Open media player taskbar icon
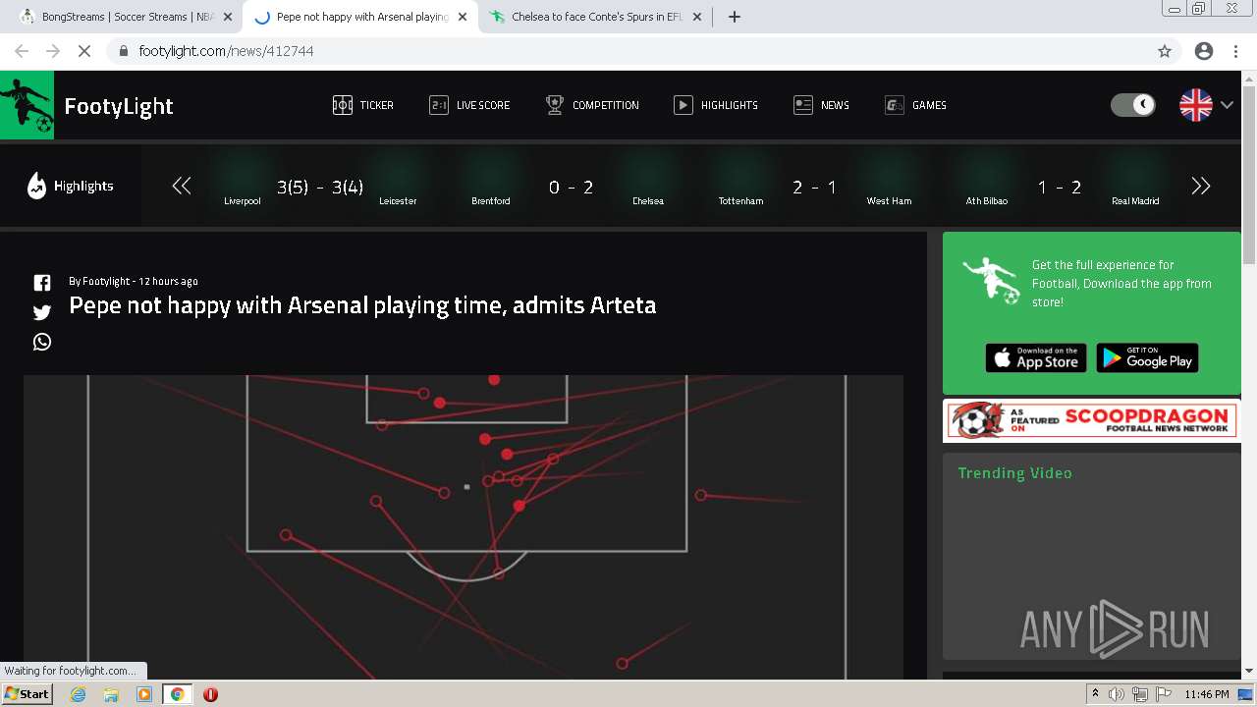 point(144,694)
